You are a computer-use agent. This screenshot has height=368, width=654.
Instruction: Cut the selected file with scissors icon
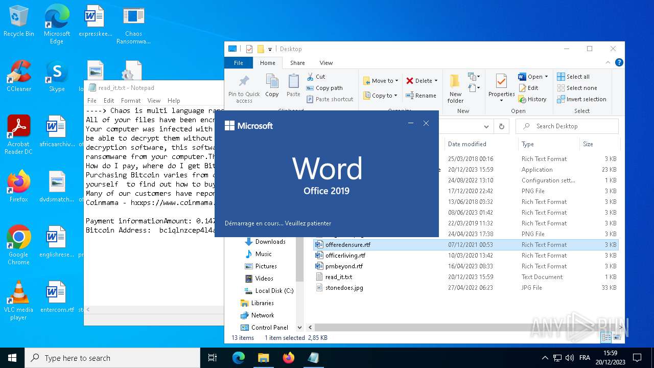coord(316,77)
